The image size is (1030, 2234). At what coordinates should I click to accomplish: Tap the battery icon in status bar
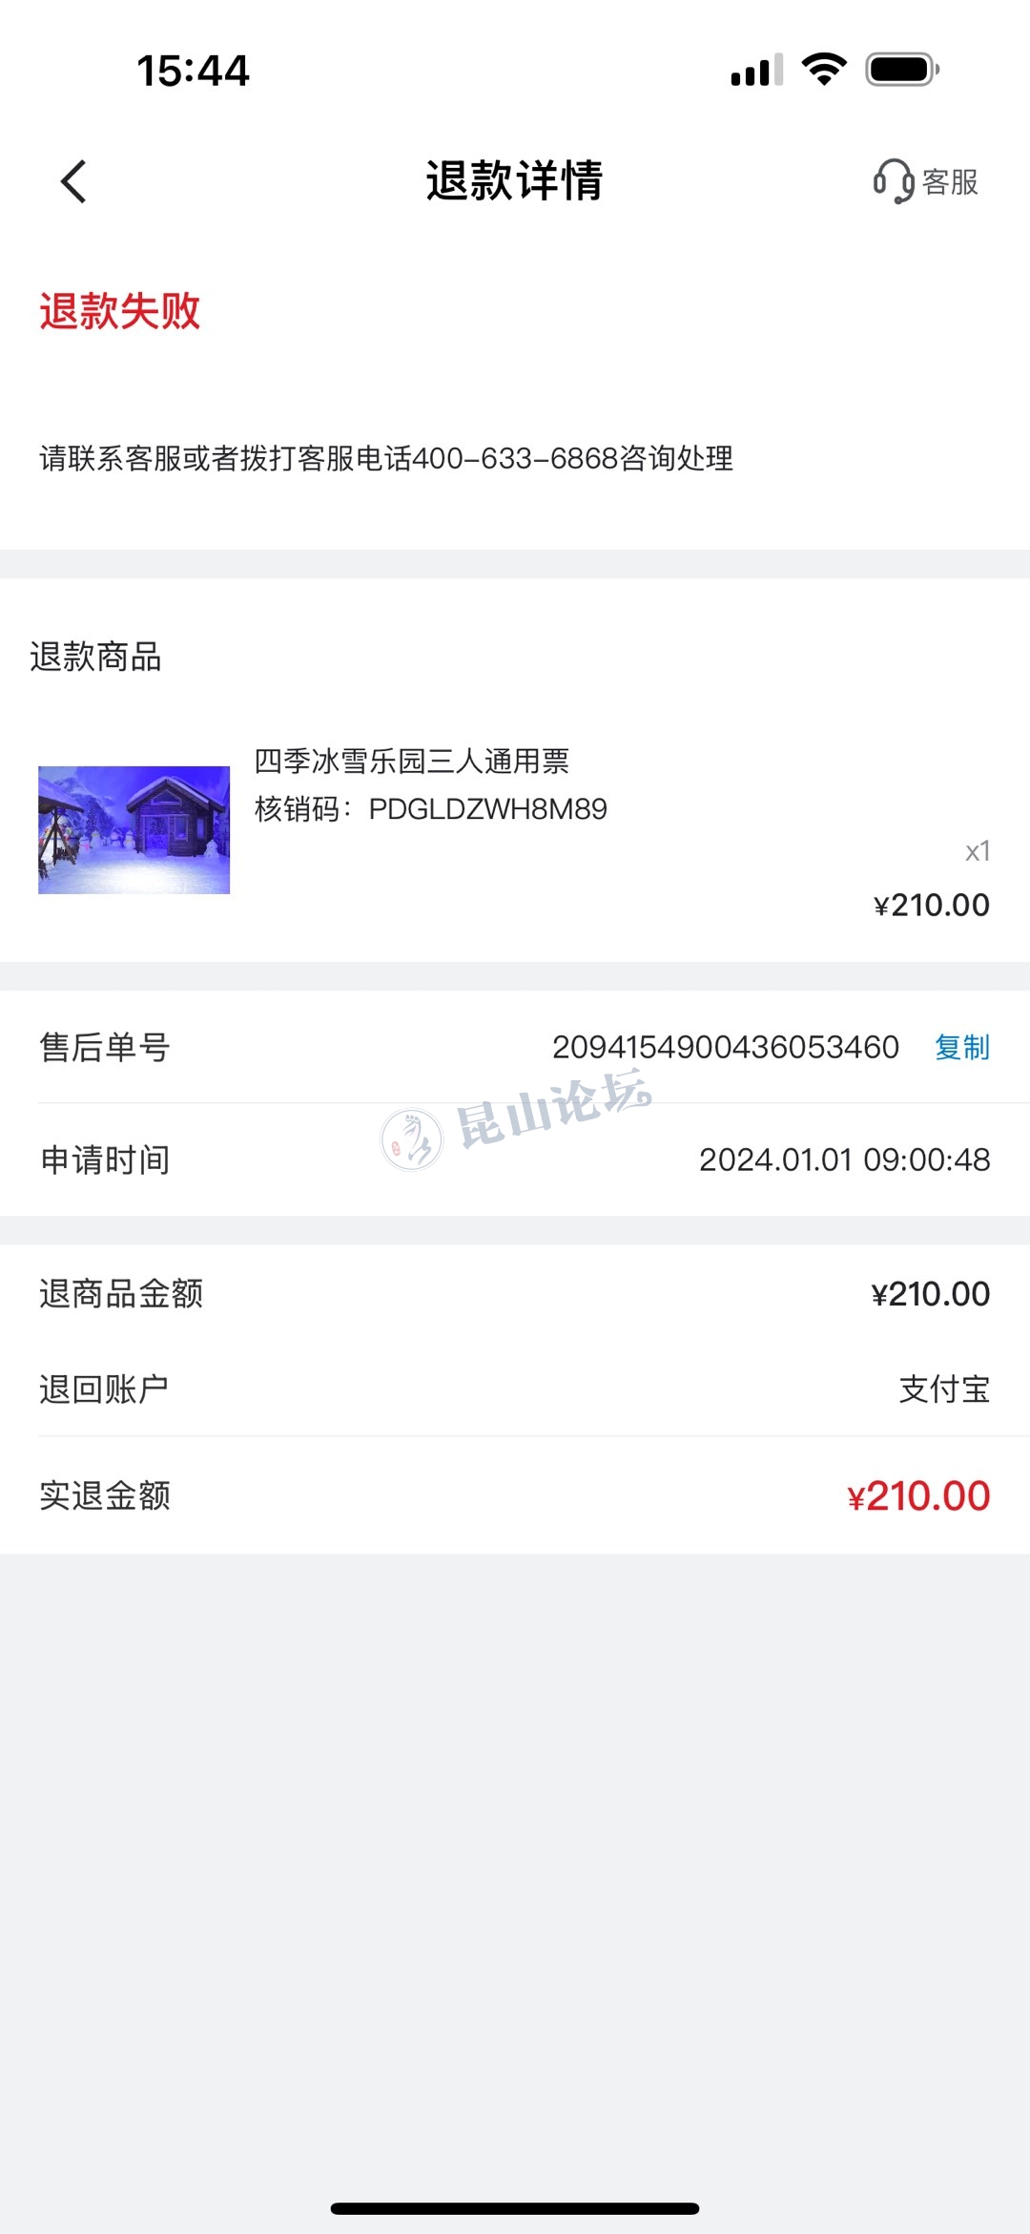pyautogui.click(x=902, y=70)
